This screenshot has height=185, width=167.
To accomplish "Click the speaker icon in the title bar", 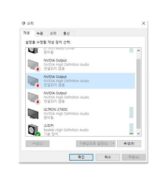I will pos(23,23).
